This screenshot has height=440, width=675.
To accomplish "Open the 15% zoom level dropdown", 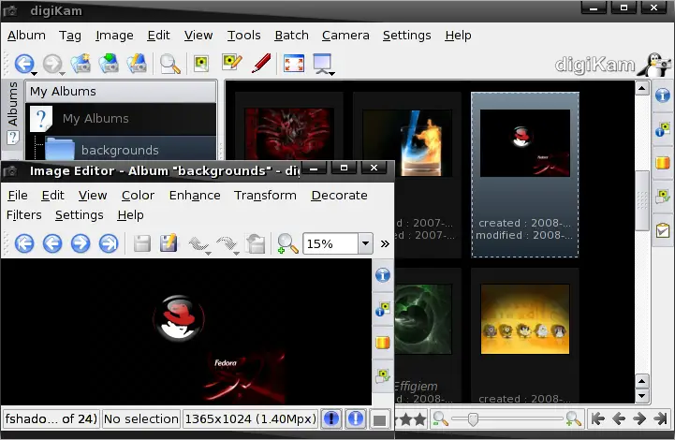I will coord(365,243).
